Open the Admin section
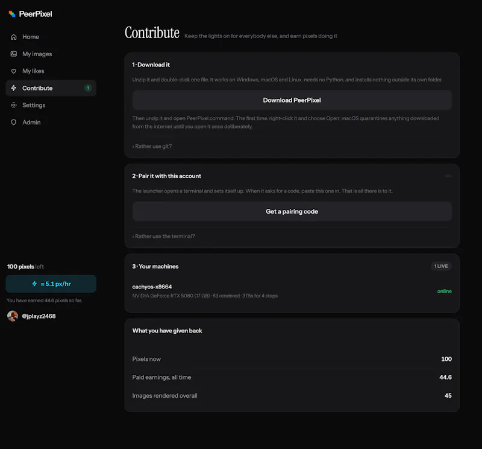Screen dimensions: 482x449 point(51,123)
